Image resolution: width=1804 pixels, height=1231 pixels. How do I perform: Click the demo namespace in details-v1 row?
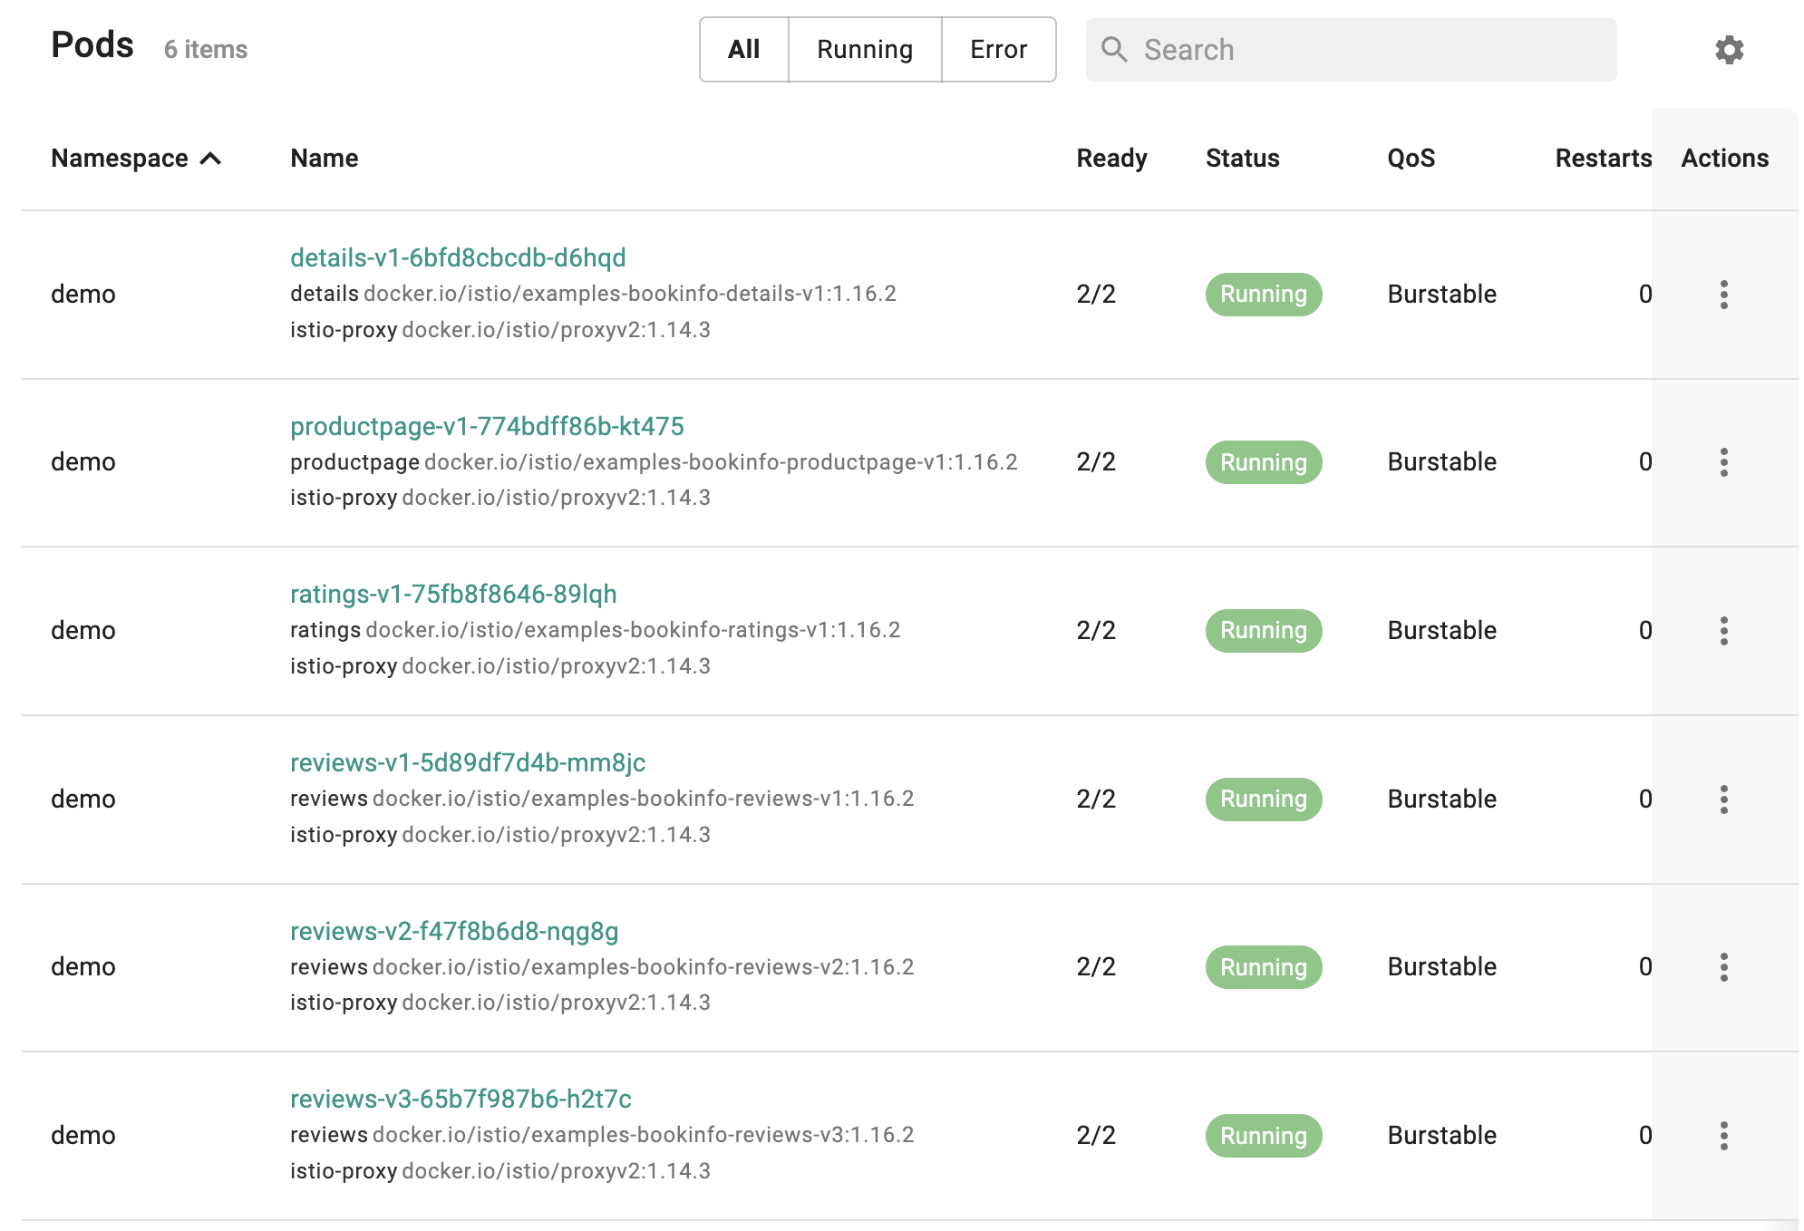[x=83, y=295]
